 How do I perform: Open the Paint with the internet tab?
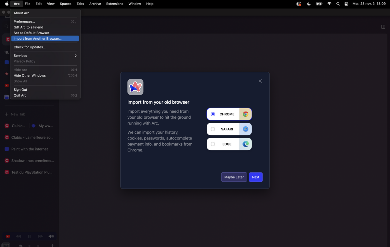tap(29, 149)
